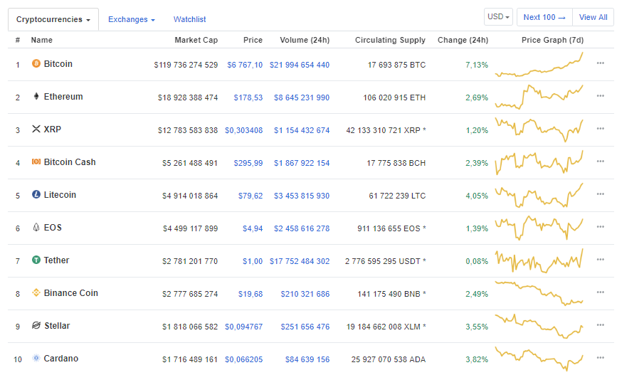Open Tether's 7d price graph
The height and width of the screenshot is (375, 617).
coord(539,260)
